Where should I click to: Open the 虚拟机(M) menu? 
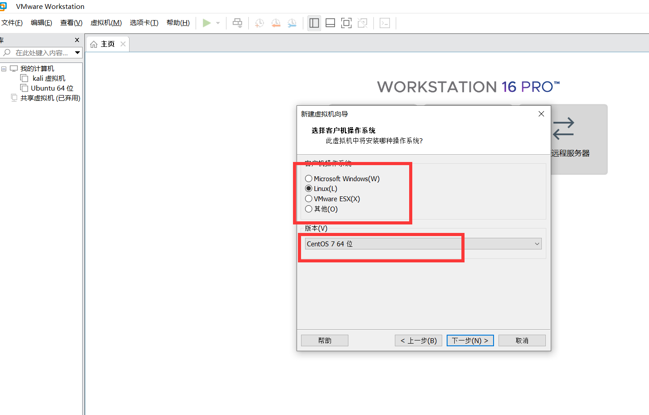pos(106,23)
